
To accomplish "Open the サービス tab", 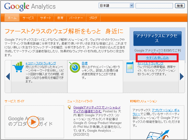I will [x=28, y=18].
